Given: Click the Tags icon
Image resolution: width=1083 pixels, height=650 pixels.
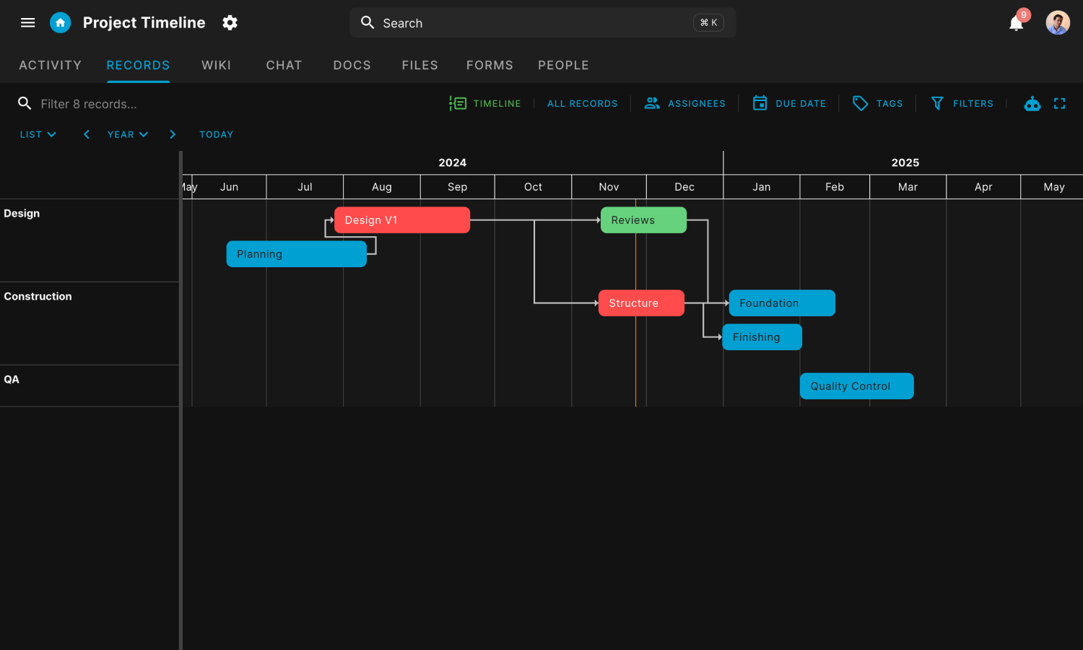Looking at the screenshot, I should tap(860, 103).
